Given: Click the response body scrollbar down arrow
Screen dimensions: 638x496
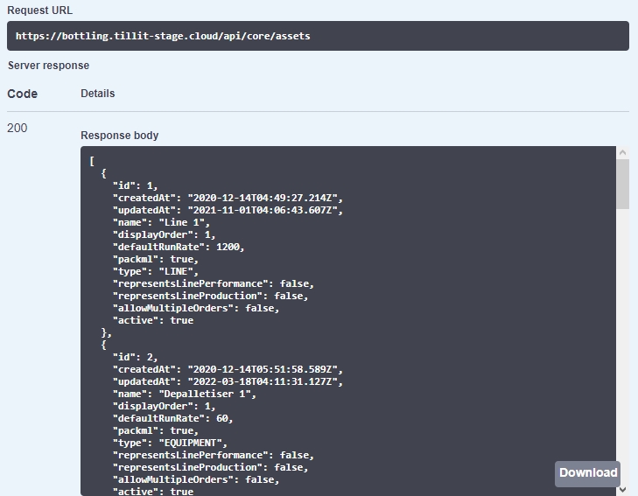Looking at the screenshot, I should click(622, 490).
